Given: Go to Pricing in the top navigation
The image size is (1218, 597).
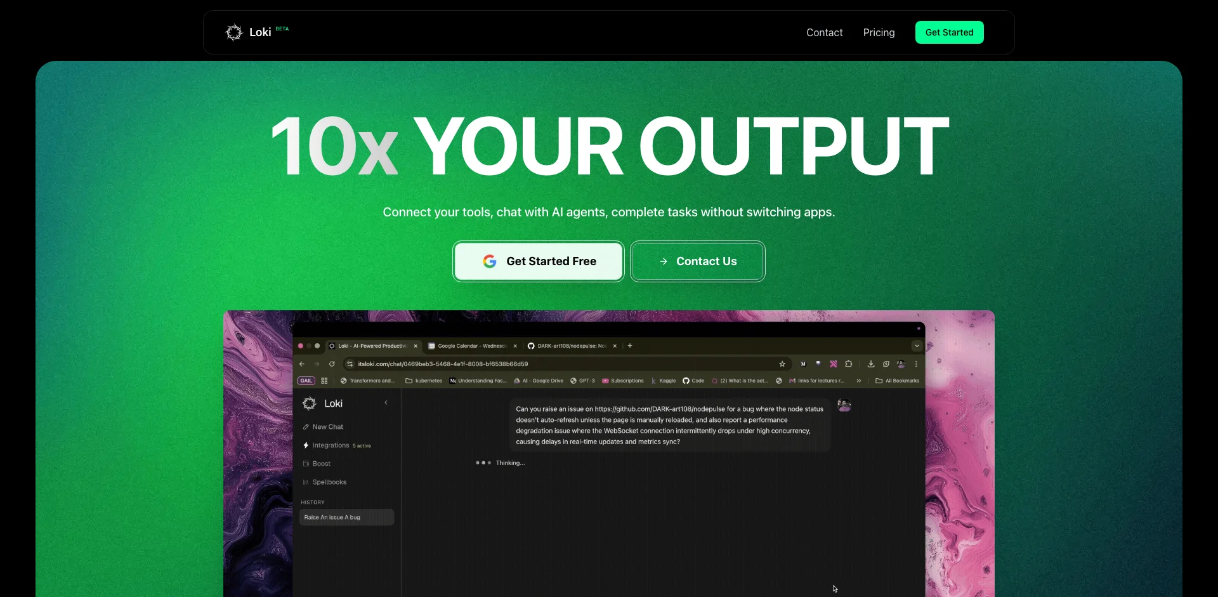Looking at the screenshot, I should click(x=879, y=32).
